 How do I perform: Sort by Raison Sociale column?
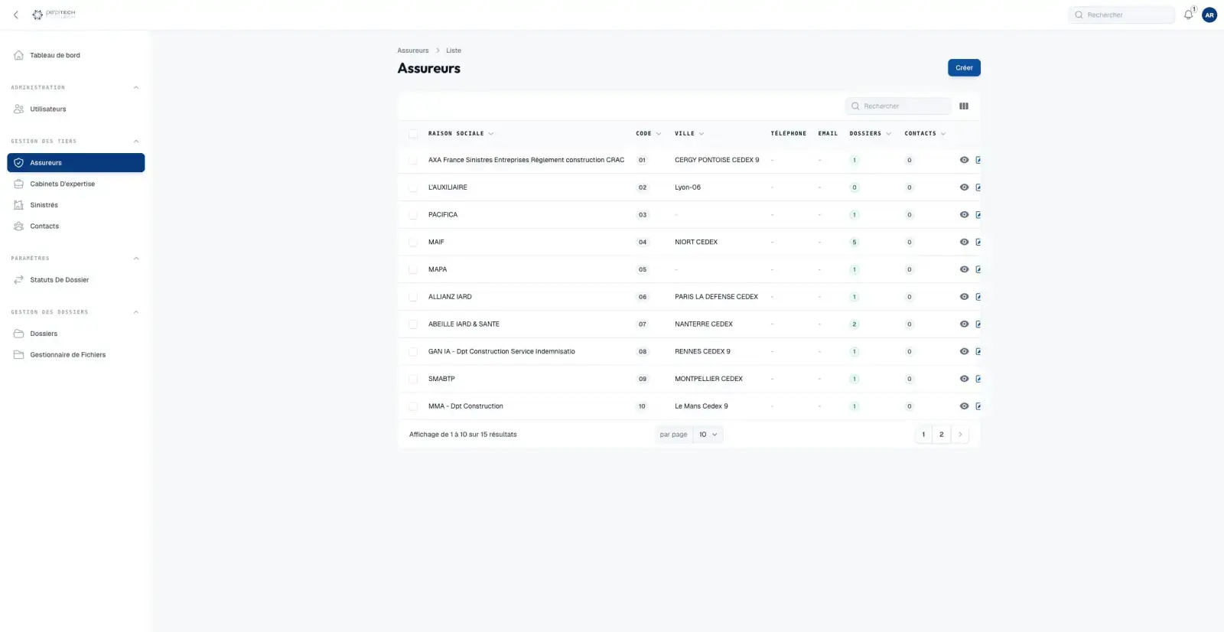[461, 134]
